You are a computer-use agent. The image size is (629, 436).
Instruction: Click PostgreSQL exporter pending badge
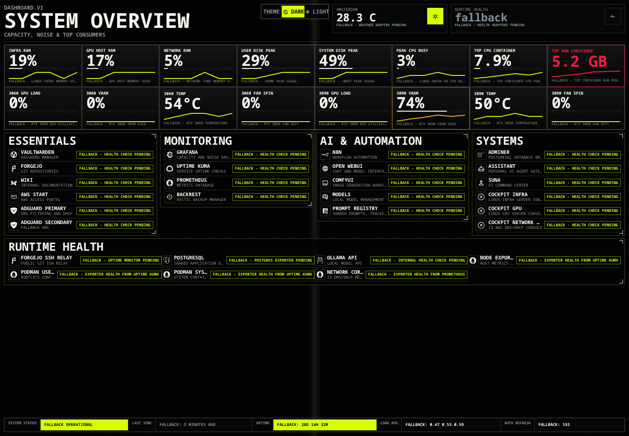point(270,260)
